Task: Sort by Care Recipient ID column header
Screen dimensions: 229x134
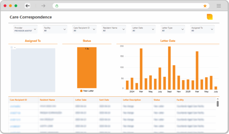Action: (18, 100)
